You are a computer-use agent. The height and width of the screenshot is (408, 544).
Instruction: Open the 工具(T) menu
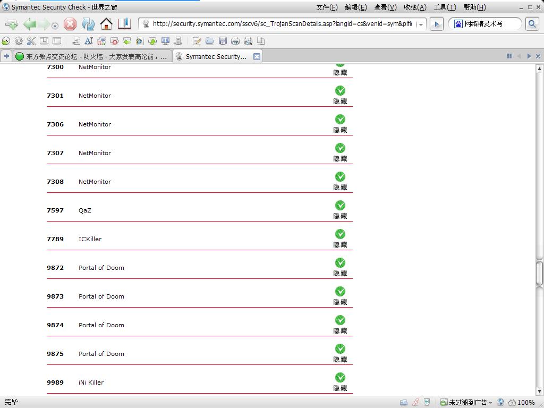tap(445, 7)
